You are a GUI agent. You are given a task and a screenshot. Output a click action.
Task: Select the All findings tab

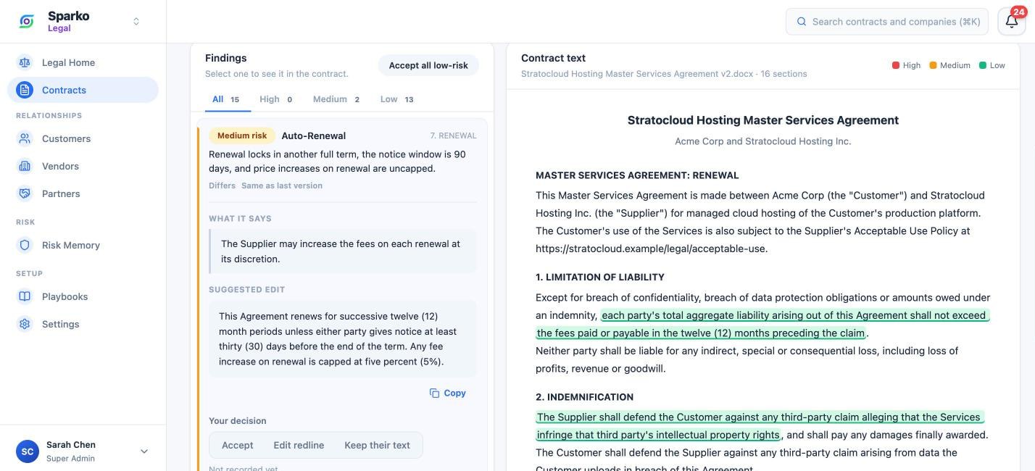228,99
